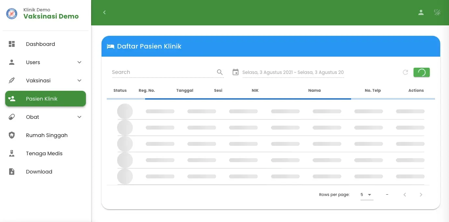Screen dimensions: 449x222
Task: Click the date range field
Action: pyautogui.click(x=293, y=72)
